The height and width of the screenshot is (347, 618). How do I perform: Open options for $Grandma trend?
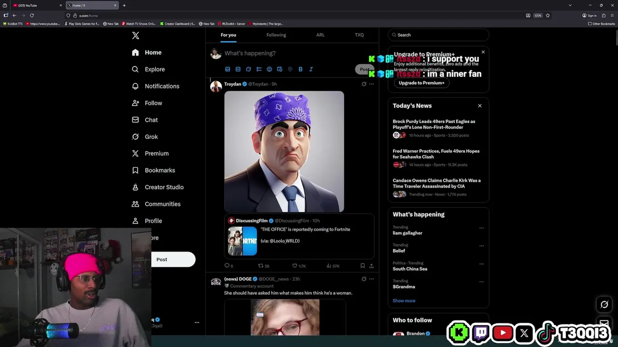tap(481, 281)
